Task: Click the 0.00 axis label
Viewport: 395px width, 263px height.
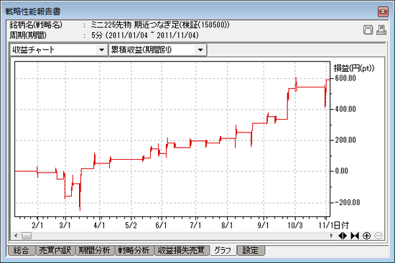Action: click(x=342, y=171)
